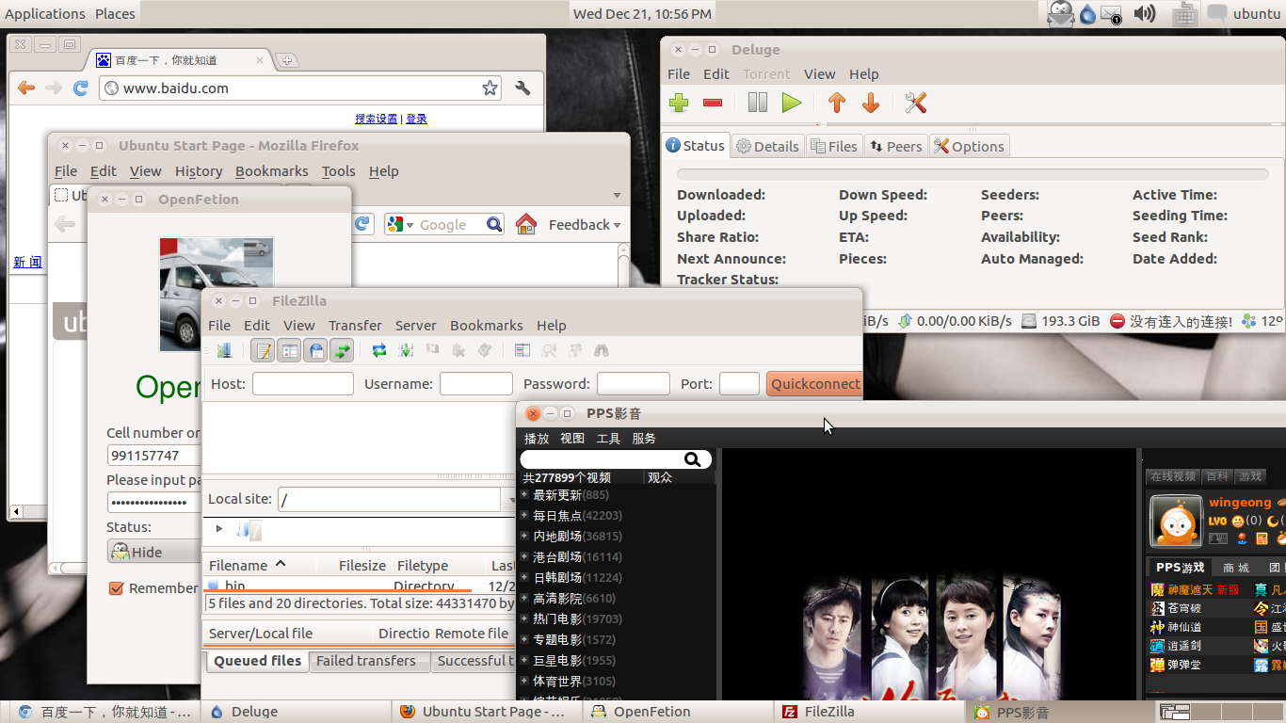Click Firefox search magnifier icon
The height and width of the screenshot is (723, 1286).
coord(494,224)
